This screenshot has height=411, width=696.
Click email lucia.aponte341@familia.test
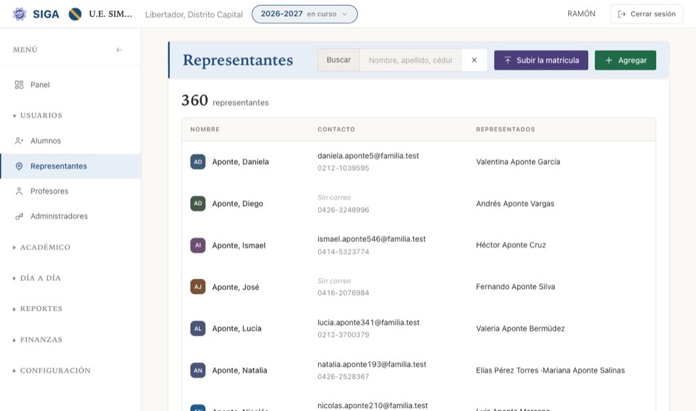(x=369, y=323)
